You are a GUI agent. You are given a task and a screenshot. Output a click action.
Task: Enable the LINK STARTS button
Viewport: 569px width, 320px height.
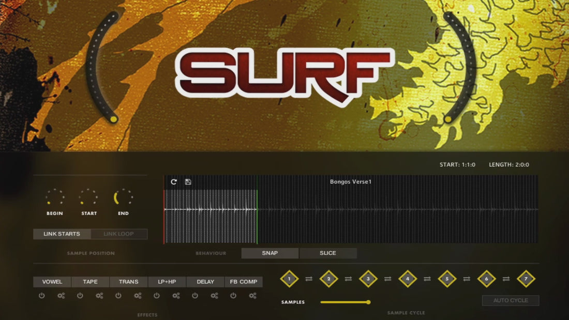(62, 234)
